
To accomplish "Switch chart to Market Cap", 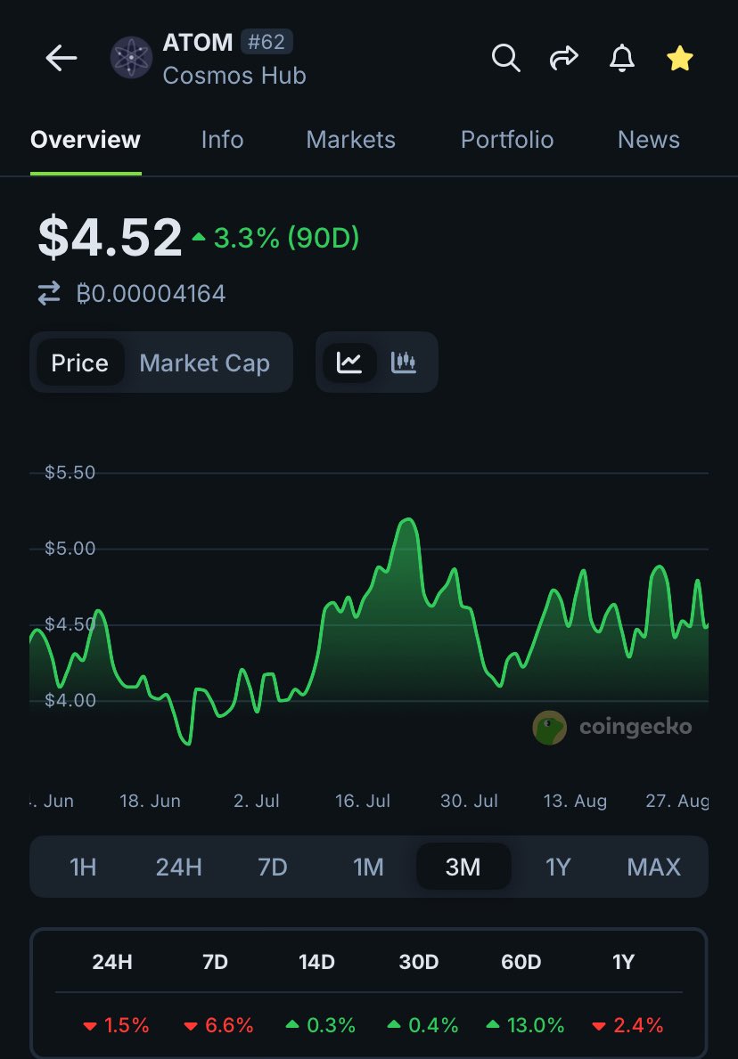I will coord(205,363).
